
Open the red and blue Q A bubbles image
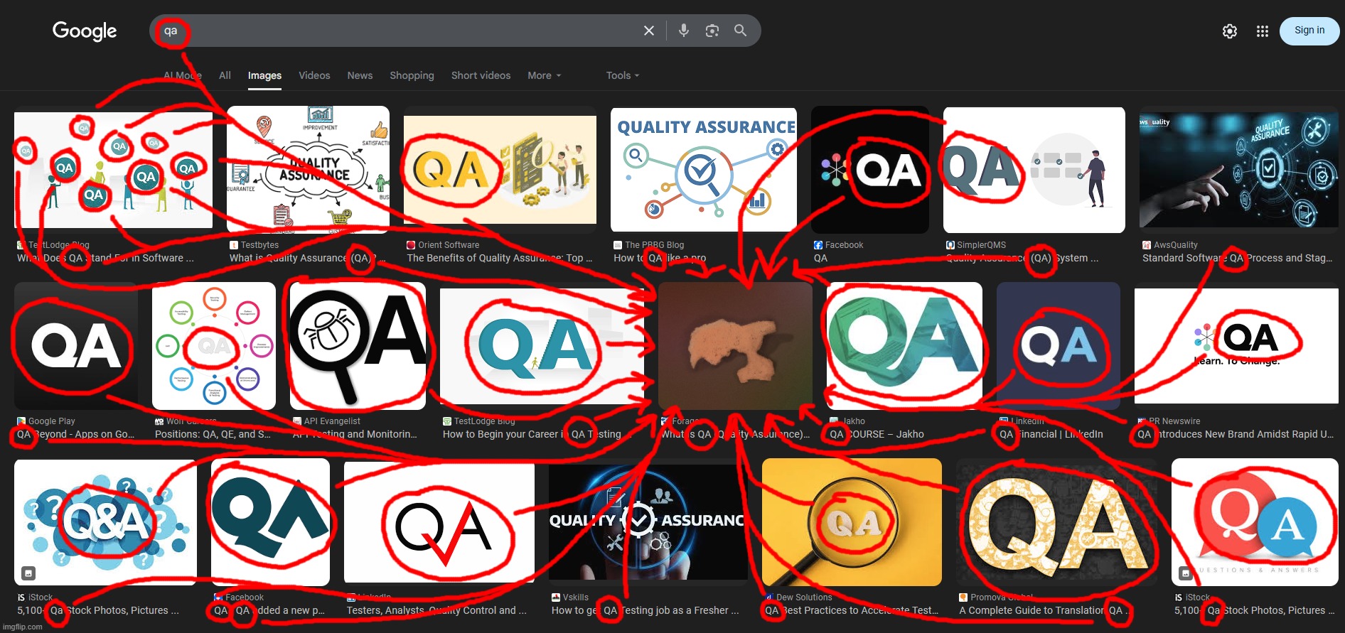pos(1255,522)
